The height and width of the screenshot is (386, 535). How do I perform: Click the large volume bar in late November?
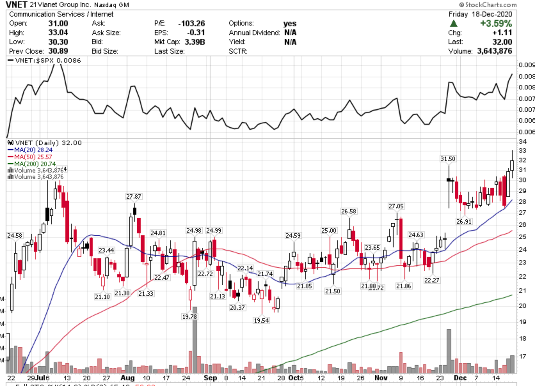pos(449,351)
